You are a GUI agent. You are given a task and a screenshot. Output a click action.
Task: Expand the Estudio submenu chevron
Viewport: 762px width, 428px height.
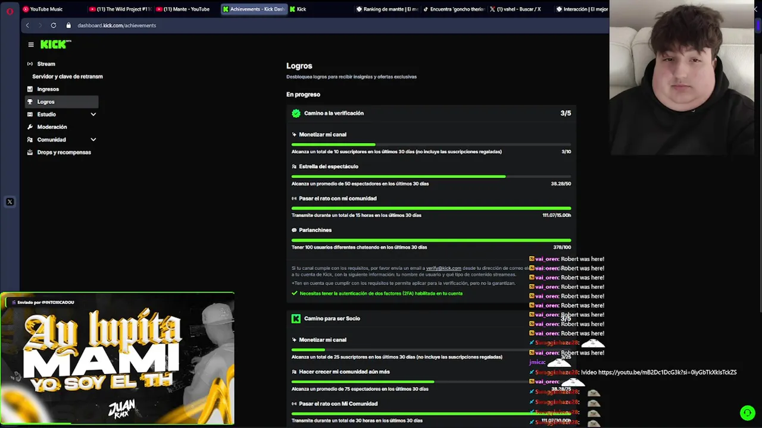click(93, 114)
